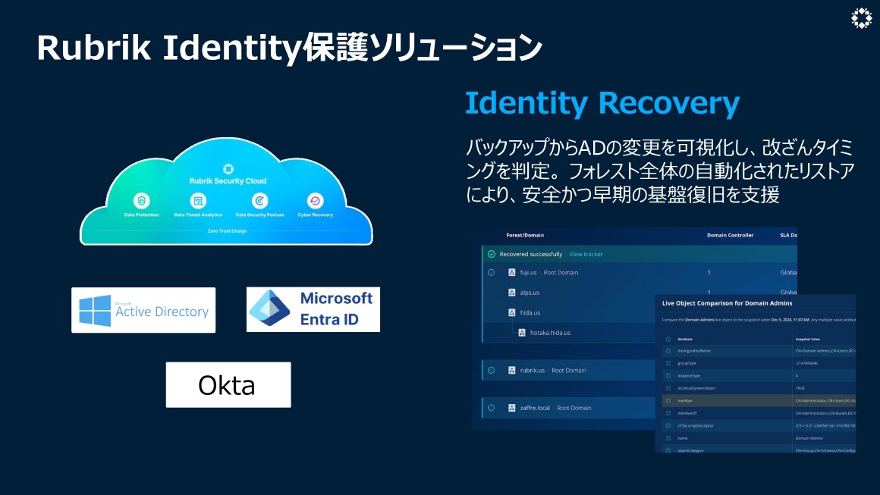880x495 pixels.
Task: Click the Data Protection shield icon
Action: click(x=143, y=201)
